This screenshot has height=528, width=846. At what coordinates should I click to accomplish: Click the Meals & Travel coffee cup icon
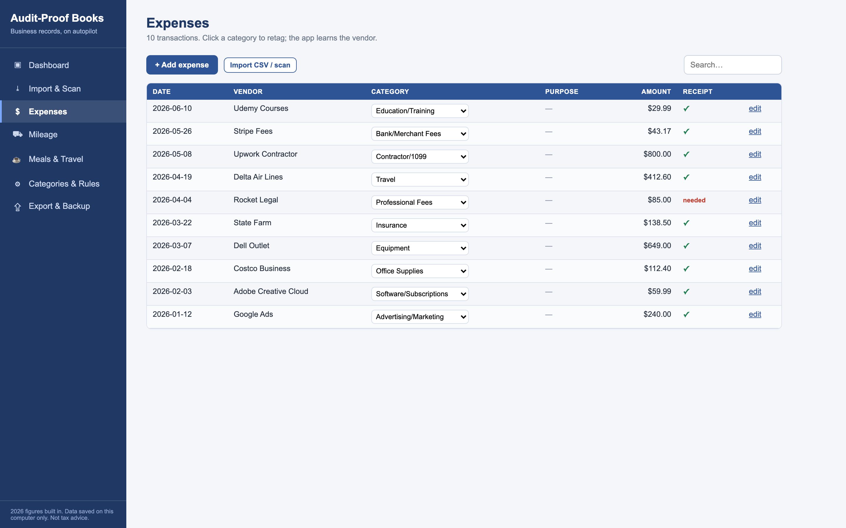[16, 159]
